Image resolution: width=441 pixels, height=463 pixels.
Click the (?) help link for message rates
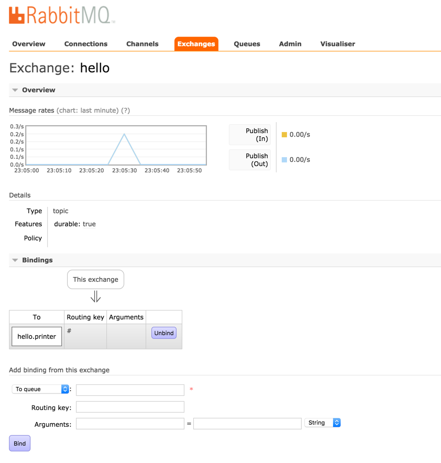click(126, 111)
